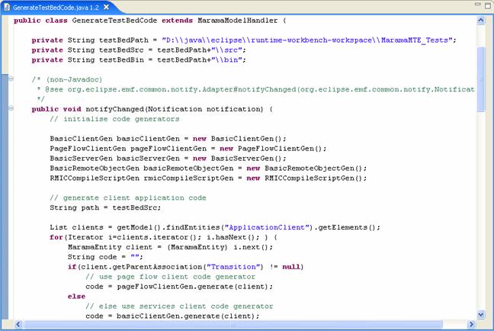Click the "\\bin" string literal
The height and width of the screenshot is (331, 494).
227,60
